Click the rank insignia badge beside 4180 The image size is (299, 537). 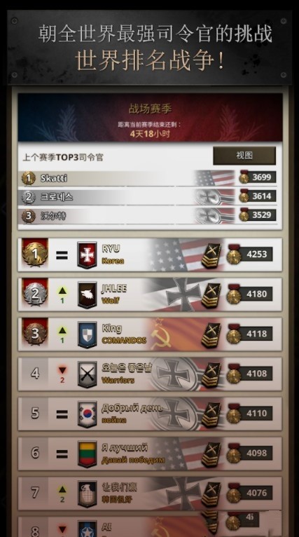(211, 295)
